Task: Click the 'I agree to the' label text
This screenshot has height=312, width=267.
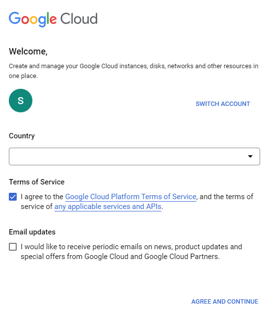Action: coord(42,197)
